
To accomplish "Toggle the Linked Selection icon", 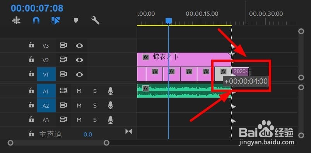I will (56, 20).
